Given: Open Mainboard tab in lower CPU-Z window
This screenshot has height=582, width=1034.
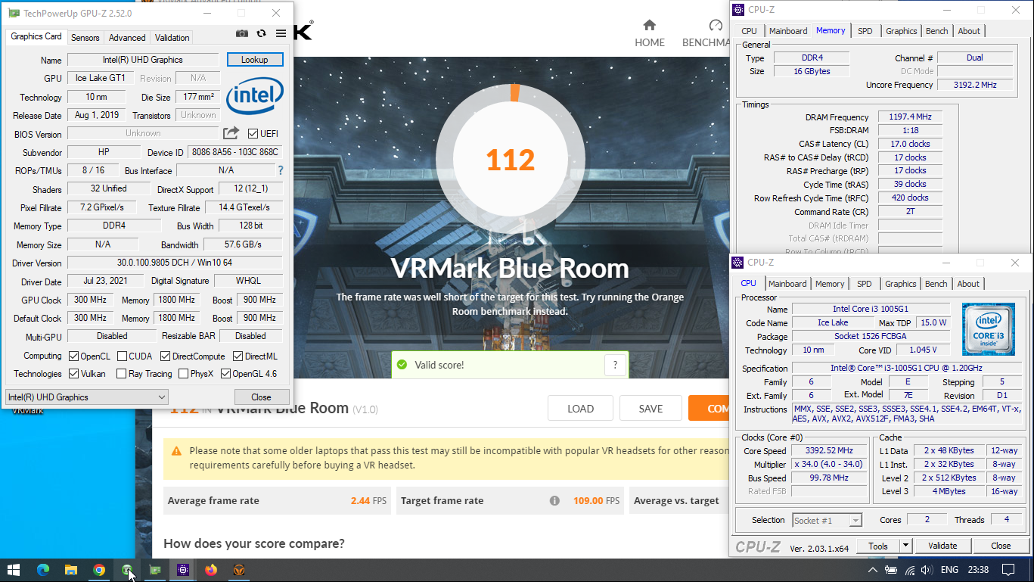Looking at the screenshot, I should tap(787, 284).
